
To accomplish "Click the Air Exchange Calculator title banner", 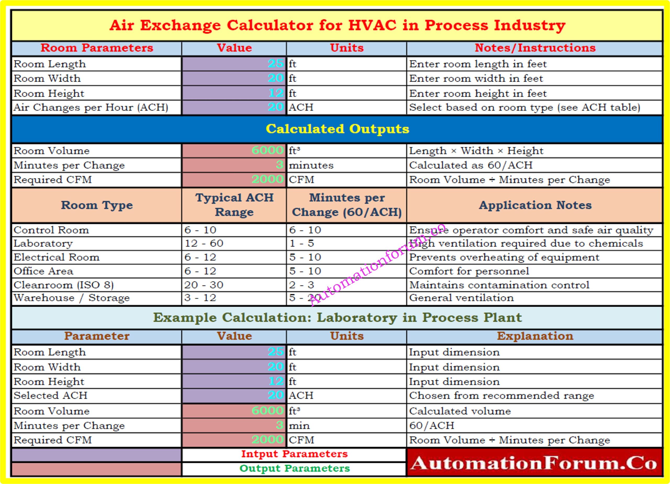I will pos(337,25).
